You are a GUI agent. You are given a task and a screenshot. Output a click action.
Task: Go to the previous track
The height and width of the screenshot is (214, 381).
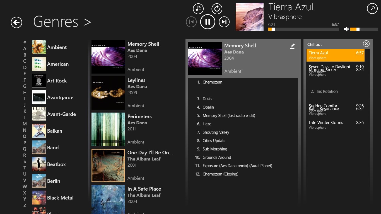191,22
